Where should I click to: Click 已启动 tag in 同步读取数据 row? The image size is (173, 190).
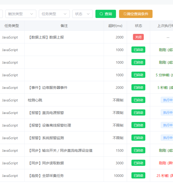click(138, 163)
